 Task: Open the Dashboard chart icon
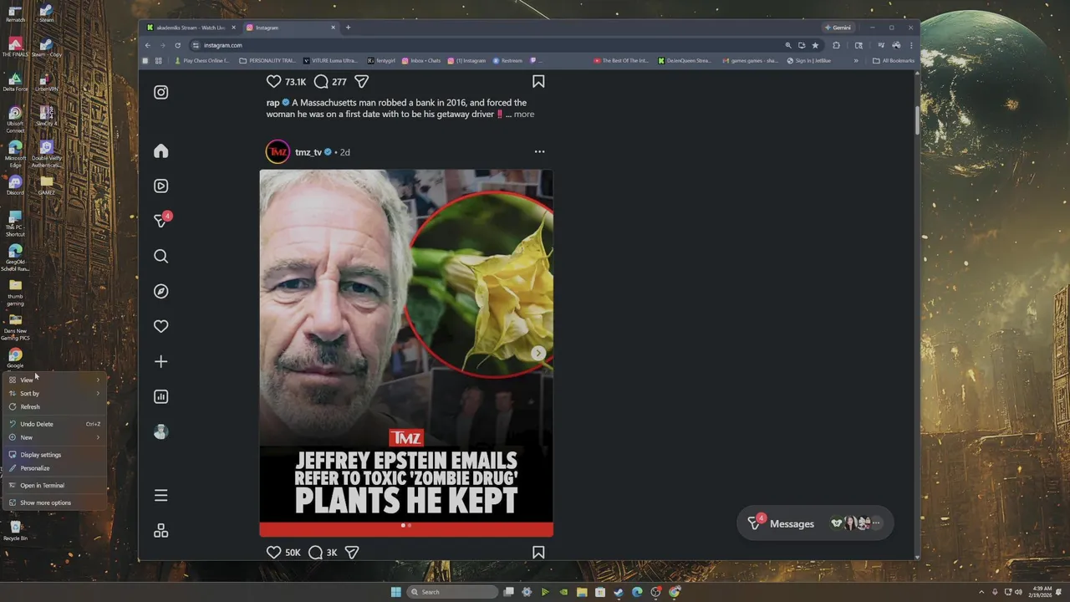click(x=161, y=396)
